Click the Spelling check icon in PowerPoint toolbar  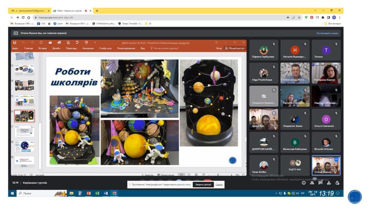click(77, 42)
